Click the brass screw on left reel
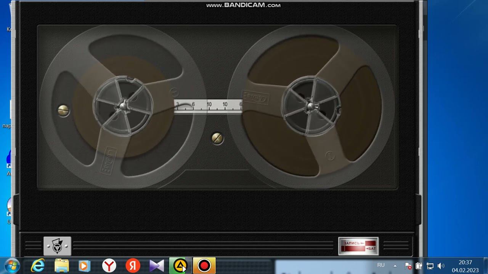 coord(64,110)
